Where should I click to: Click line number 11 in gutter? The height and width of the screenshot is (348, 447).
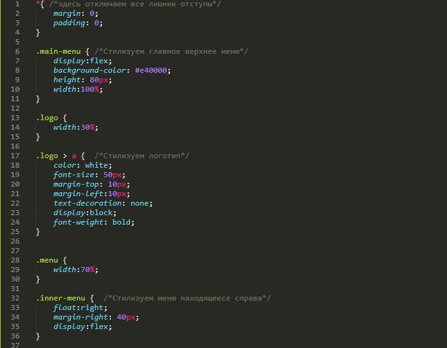coord(15,99)
